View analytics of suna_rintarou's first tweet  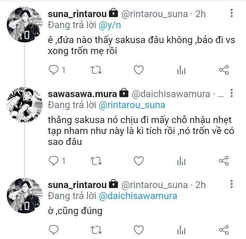click(x=181, y=70)
